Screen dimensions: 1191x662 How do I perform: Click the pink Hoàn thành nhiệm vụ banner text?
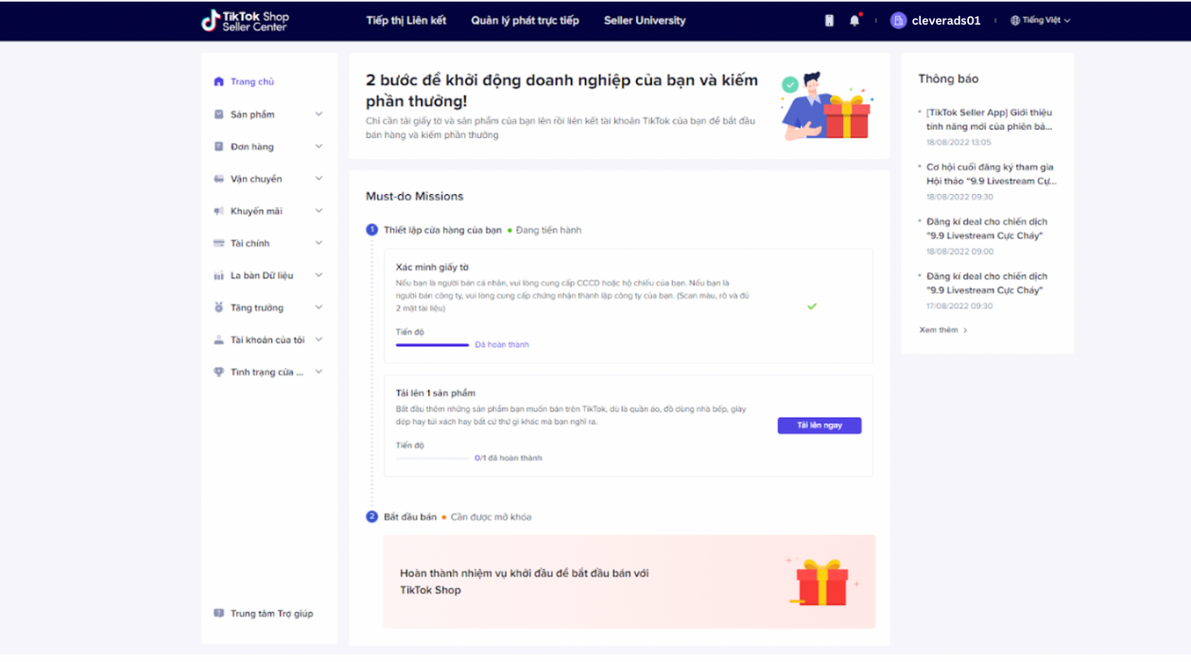point(525,582)
